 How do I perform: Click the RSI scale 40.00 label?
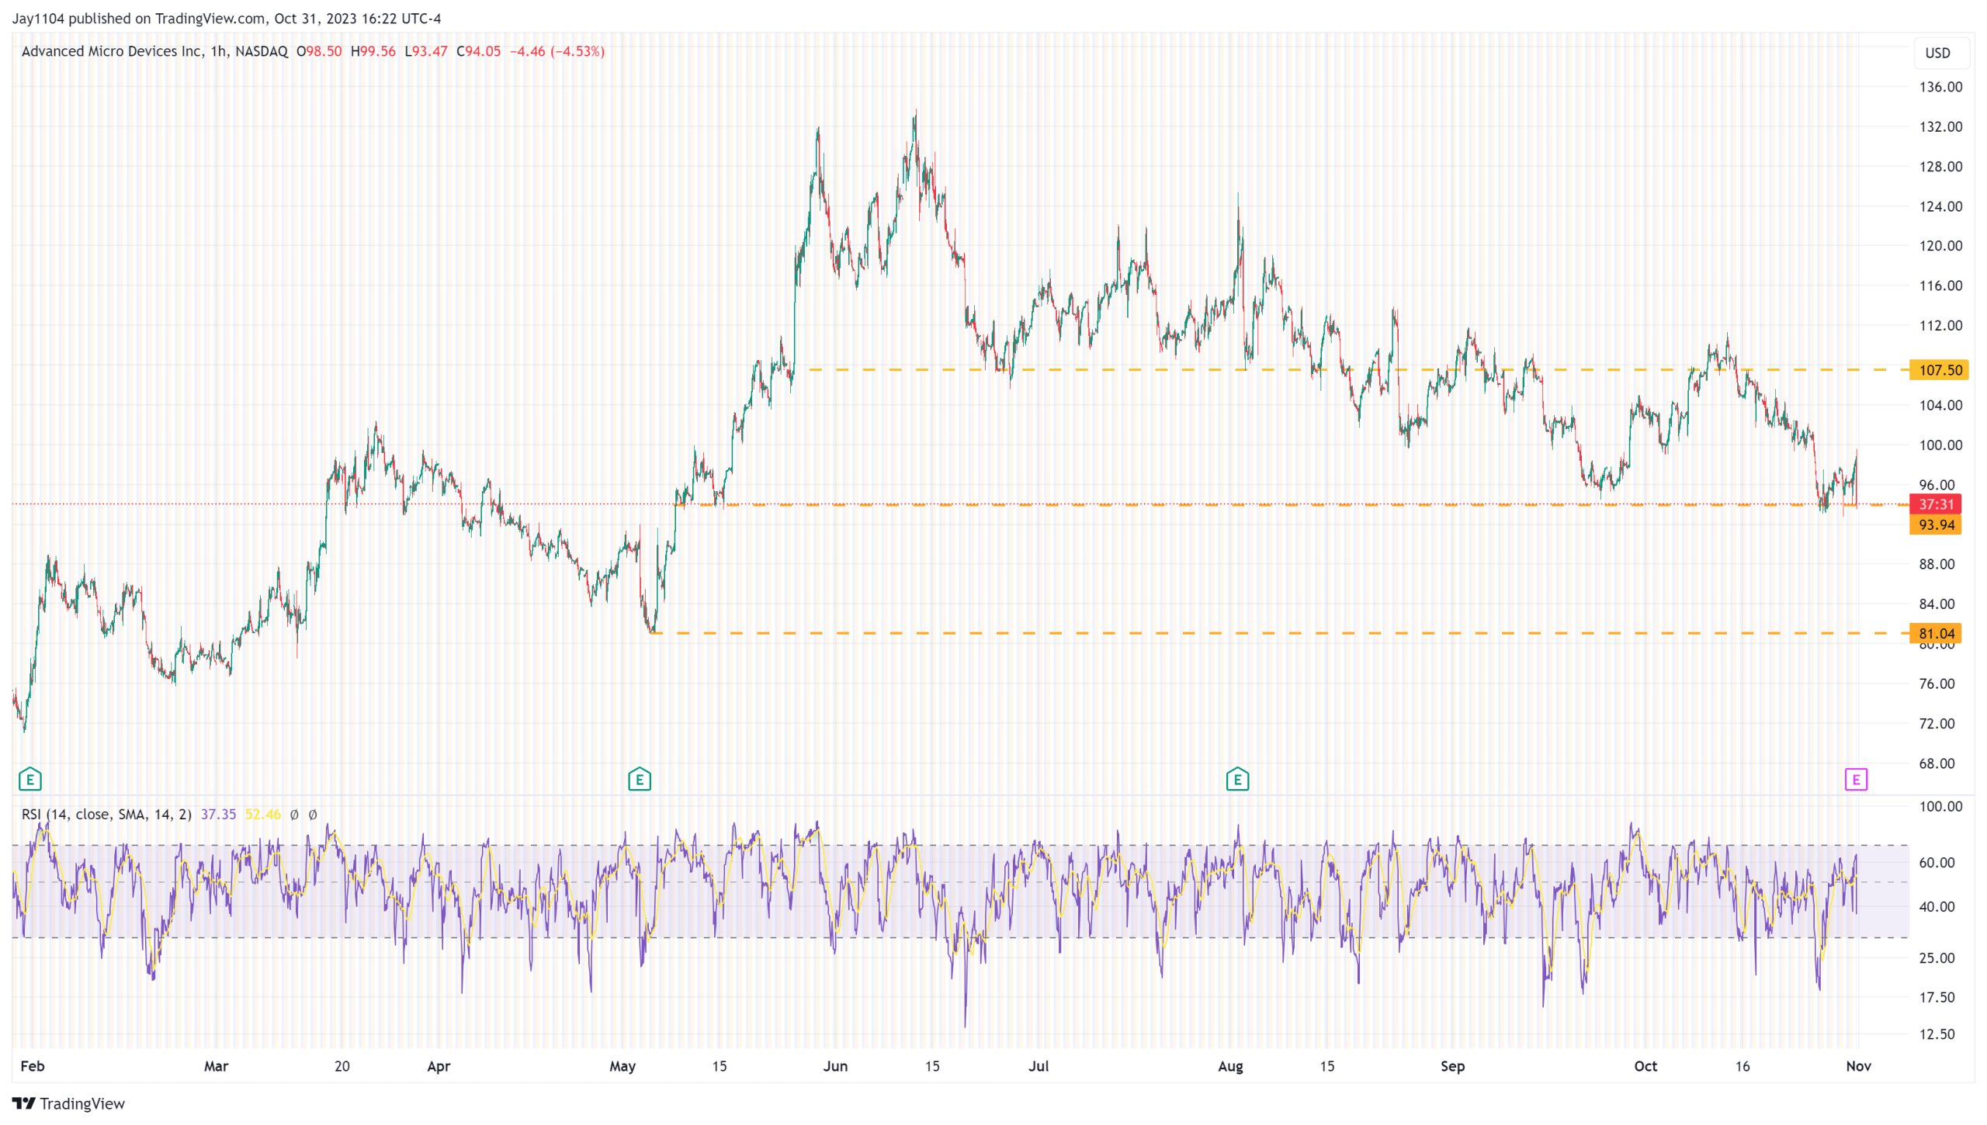(1937, 907)
